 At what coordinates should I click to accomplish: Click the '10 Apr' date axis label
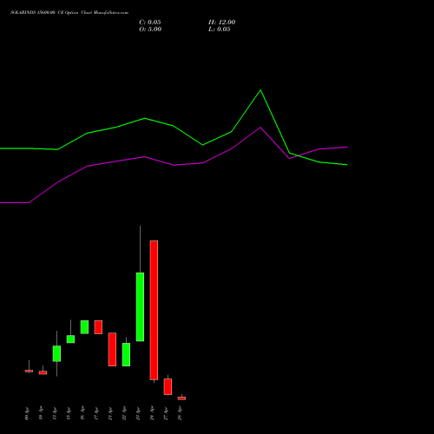pyautogui.click(x=41, y=413)
